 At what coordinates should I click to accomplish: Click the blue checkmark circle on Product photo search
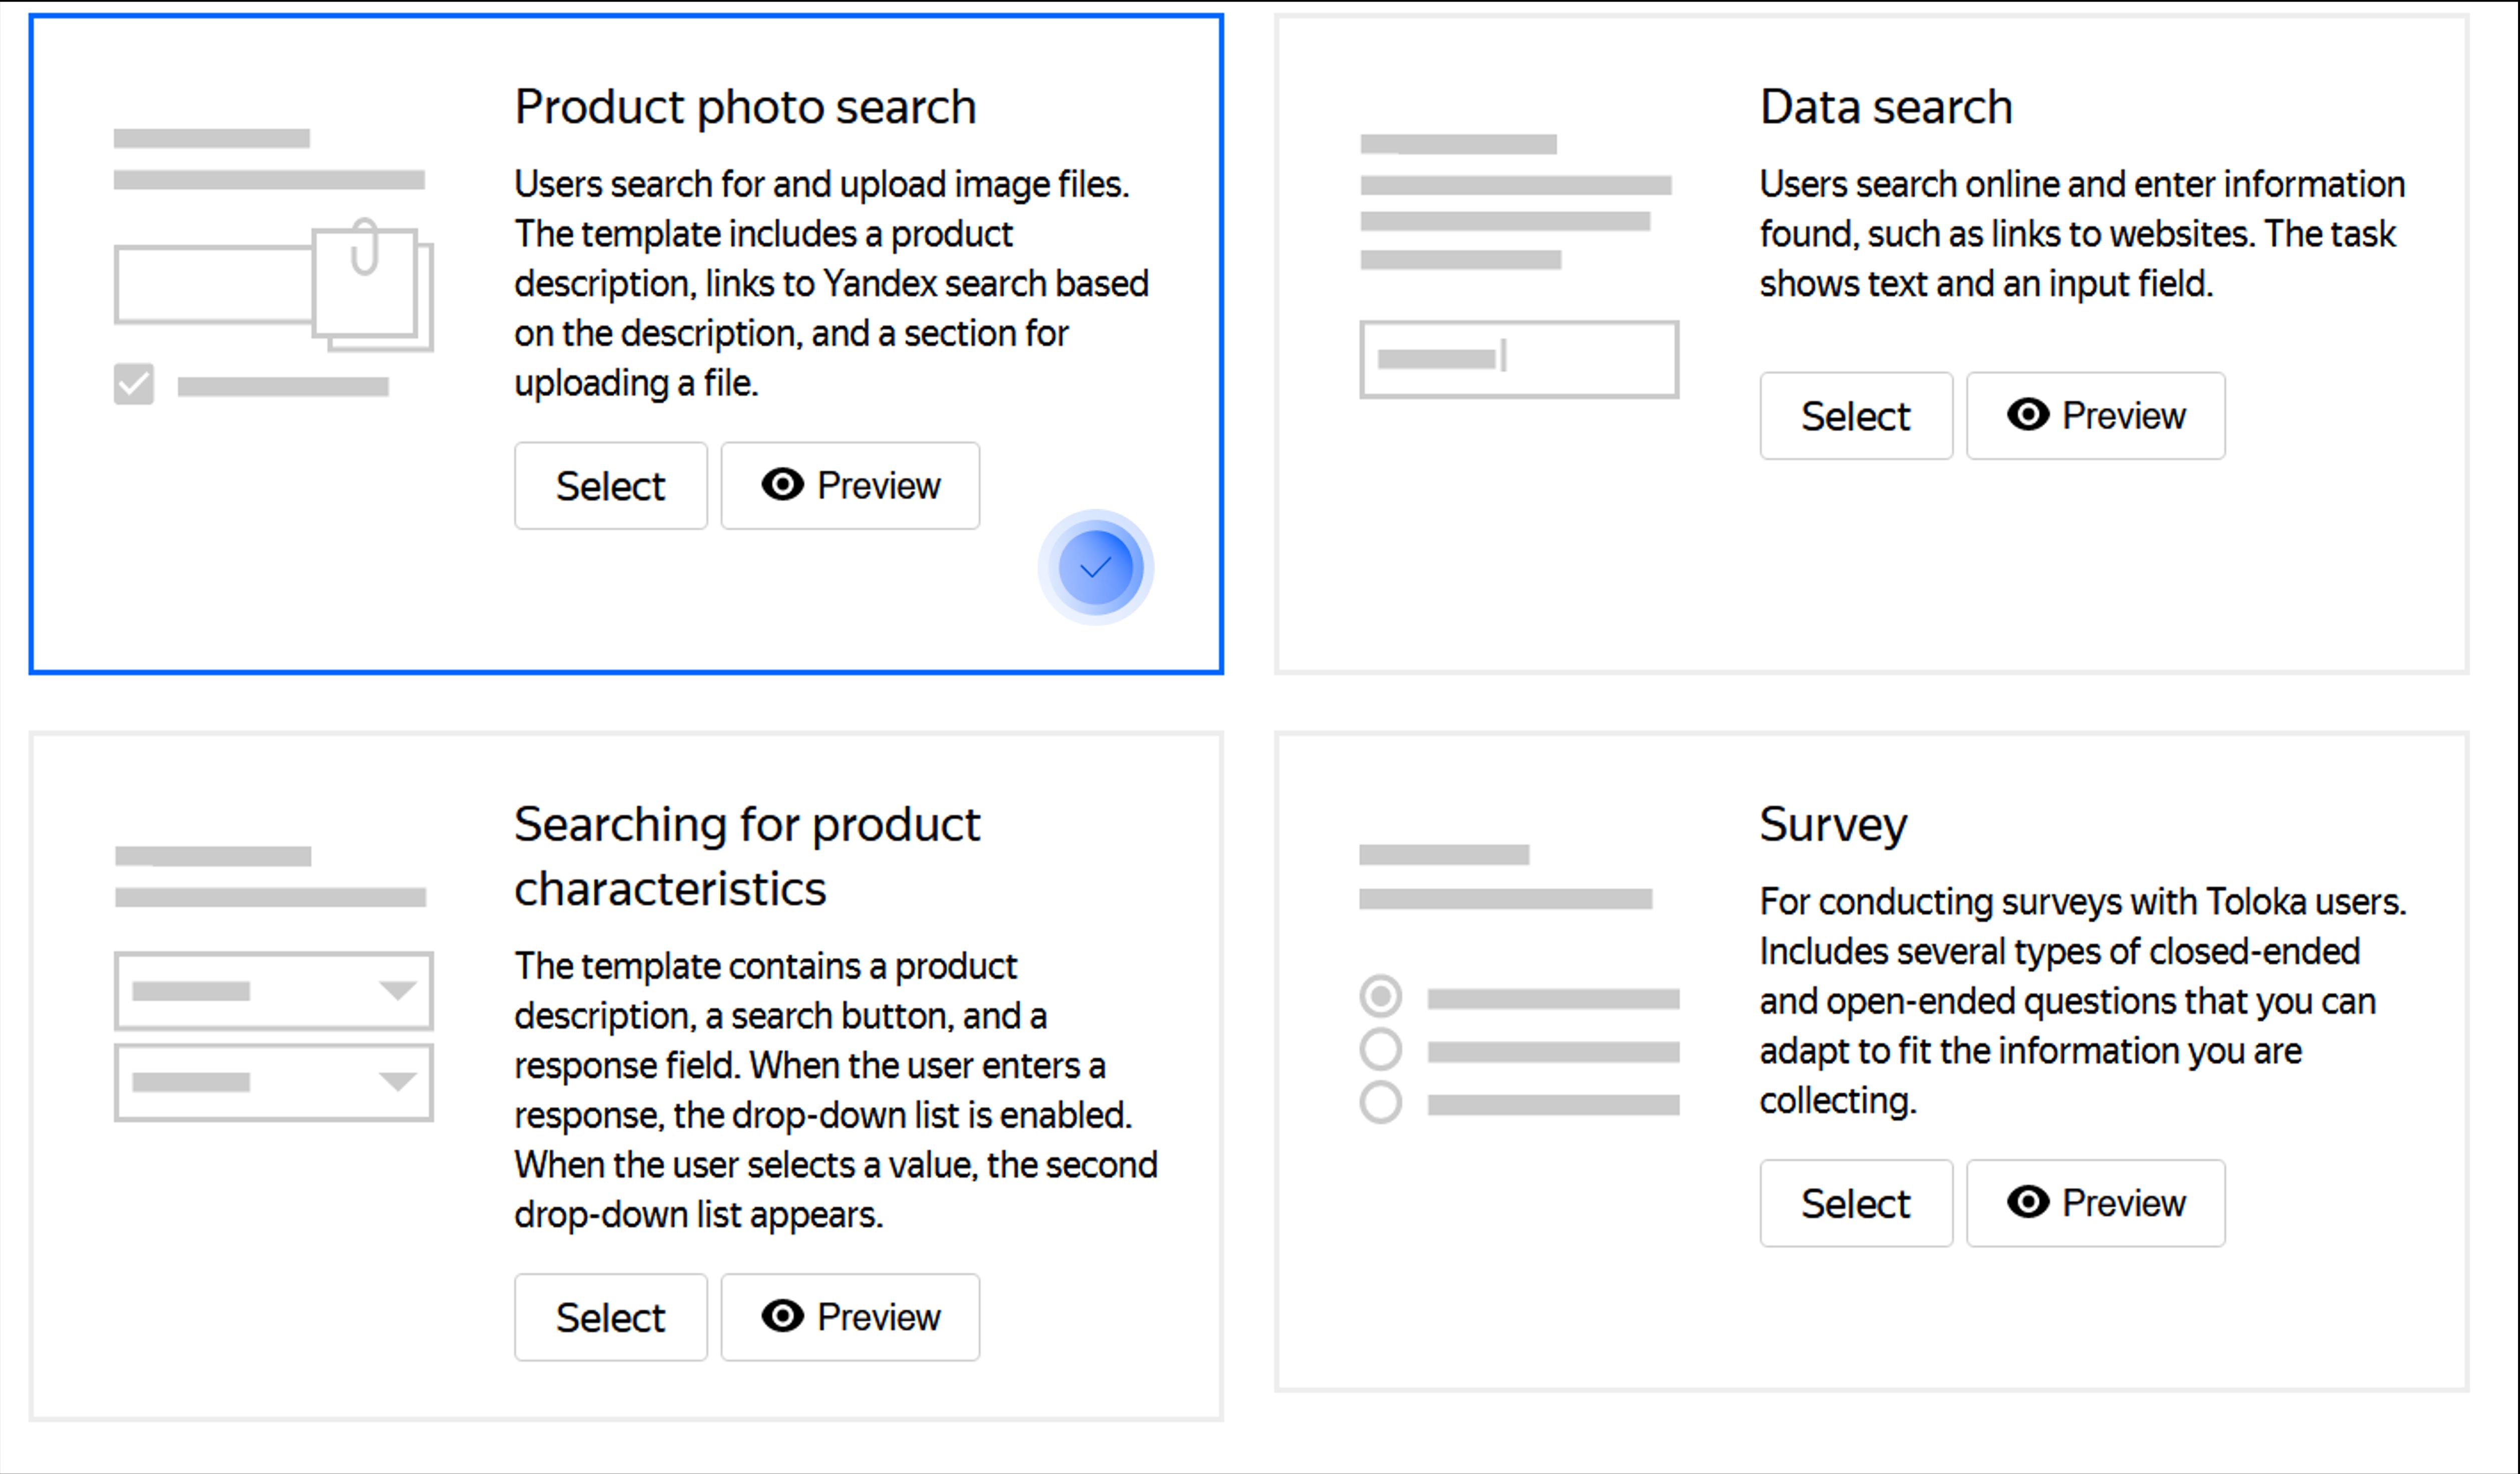click(x=1096, y=568)
